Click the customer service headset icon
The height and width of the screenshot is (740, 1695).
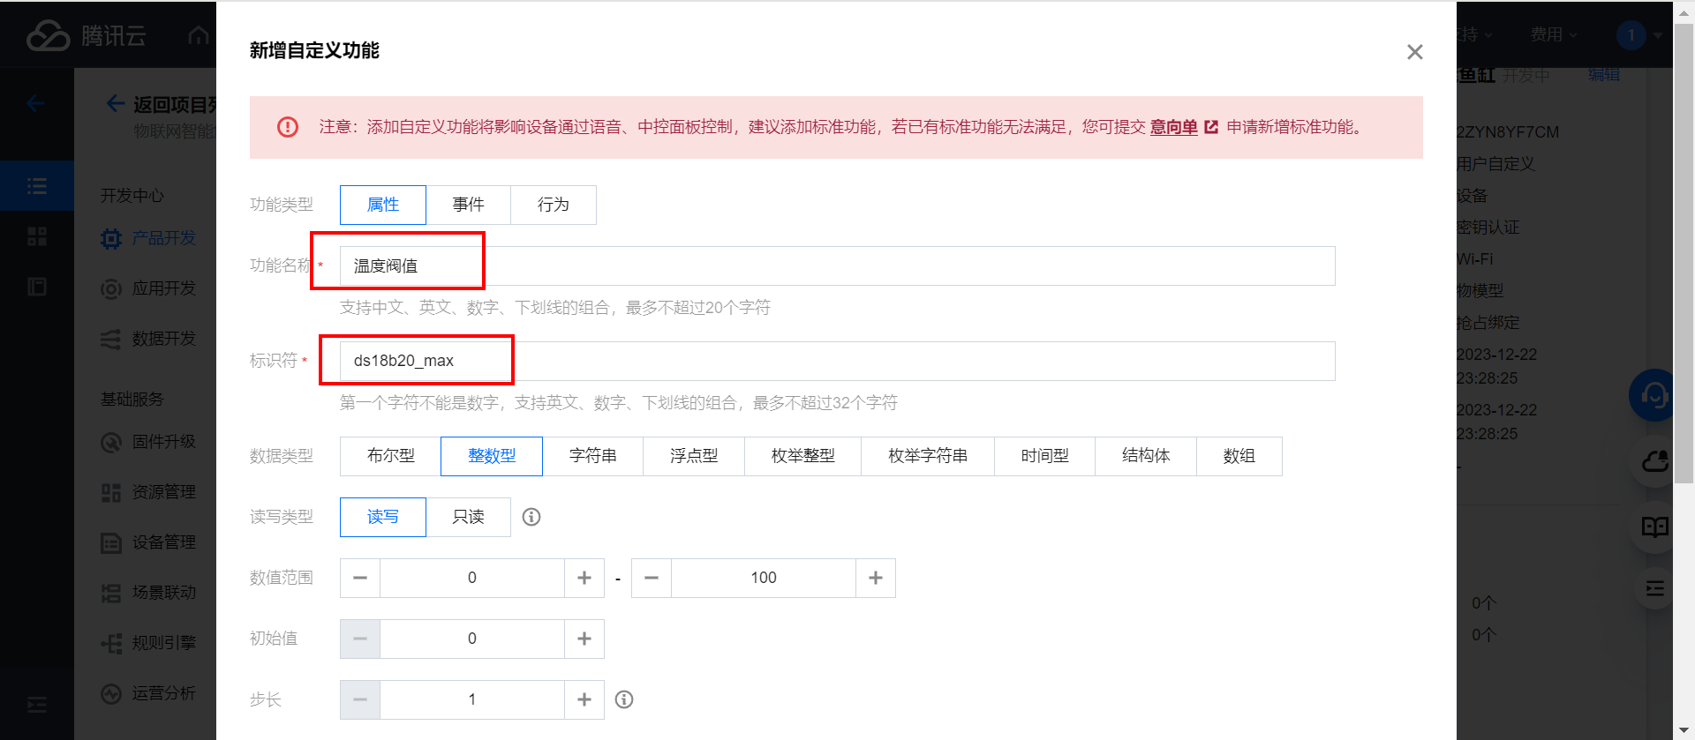[x=1653, y=395]
